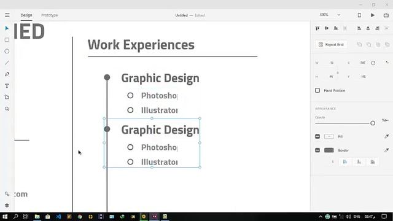Align selected objects to left
393x221 pixels.
click(359, 28)
